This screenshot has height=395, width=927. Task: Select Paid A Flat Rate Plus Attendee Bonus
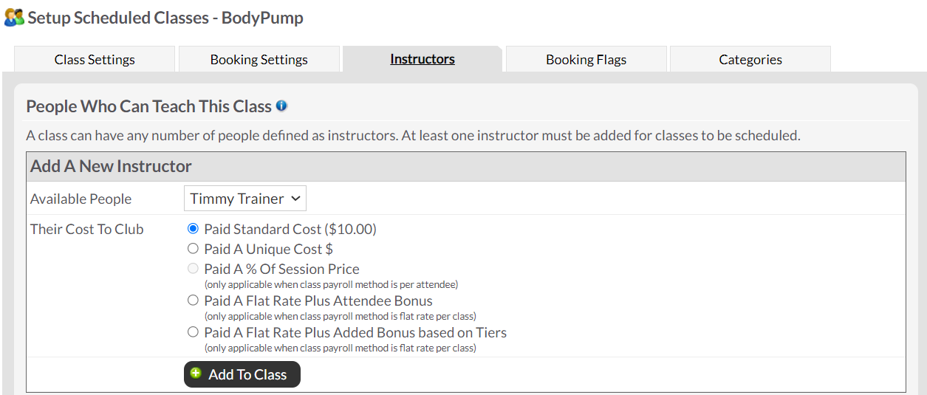point(194,300)
